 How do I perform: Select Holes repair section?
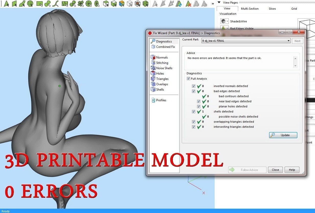pyautogui.click(x=157, y=73)
